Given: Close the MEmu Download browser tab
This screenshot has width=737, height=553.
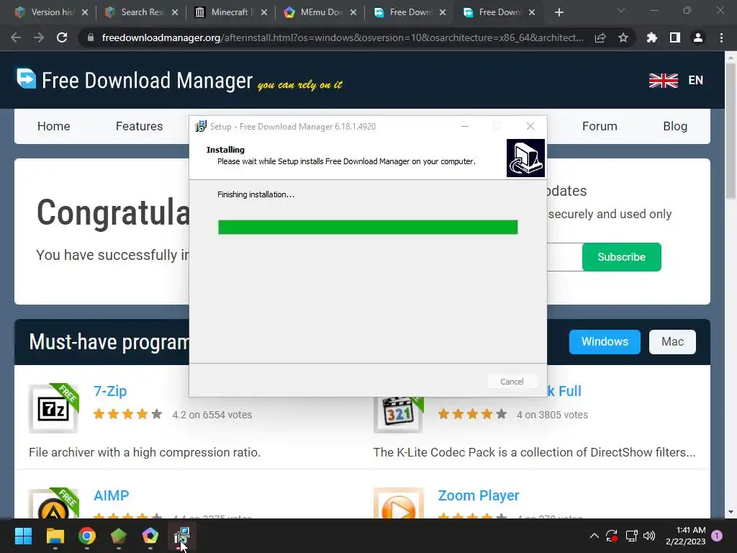Looking at the screenshot, I should tap(353, 13).
